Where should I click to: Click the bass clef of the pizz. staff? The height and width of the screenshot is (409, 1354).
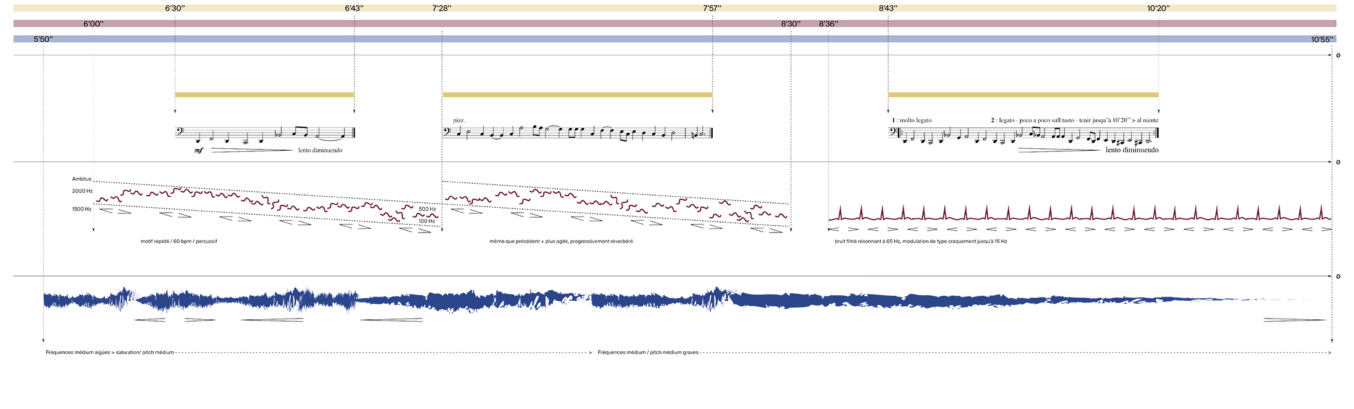tap(447, 131)
